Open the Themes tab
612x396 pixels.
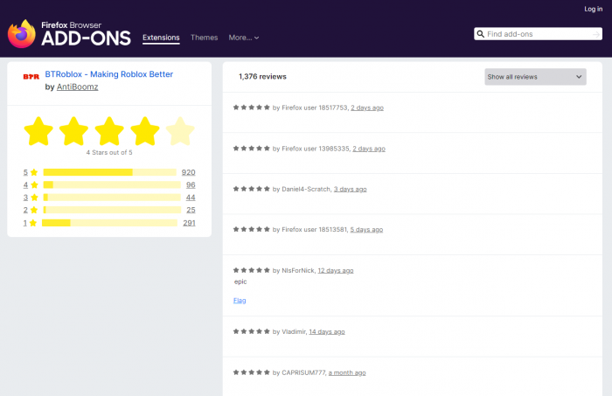coord(204,38)
